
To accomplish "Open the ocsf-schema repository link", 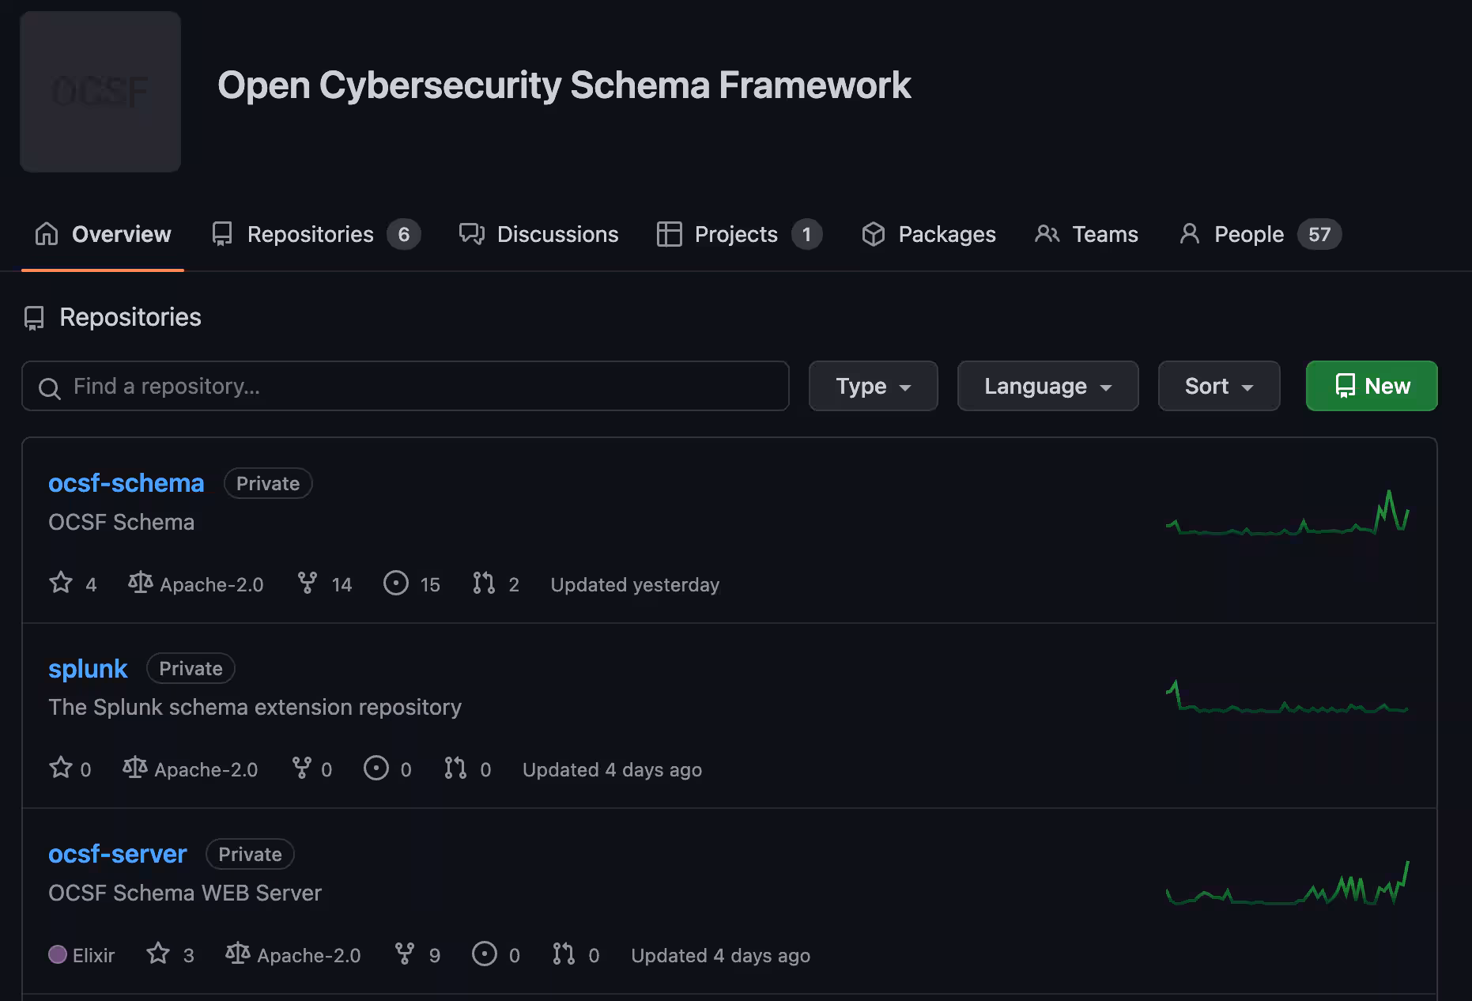I will [x=126, y=483].
